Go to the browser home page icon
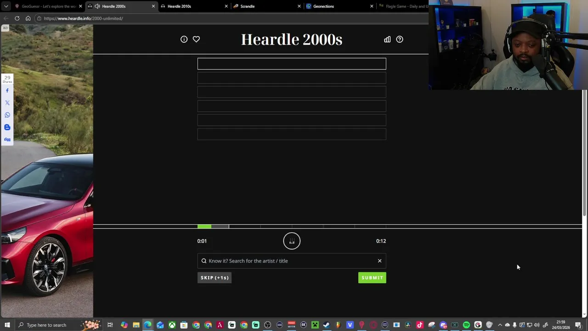This screenshot has width=588, height=331. (x=28, y=18)
